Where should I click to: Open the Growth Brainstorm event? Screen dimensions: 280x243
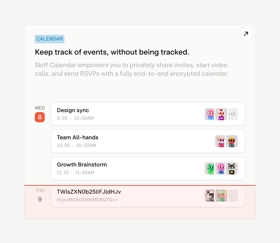click(x=124, y=168)
